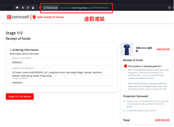Click the Not Secure warning badge
The image size is (174, 127).
50,8
